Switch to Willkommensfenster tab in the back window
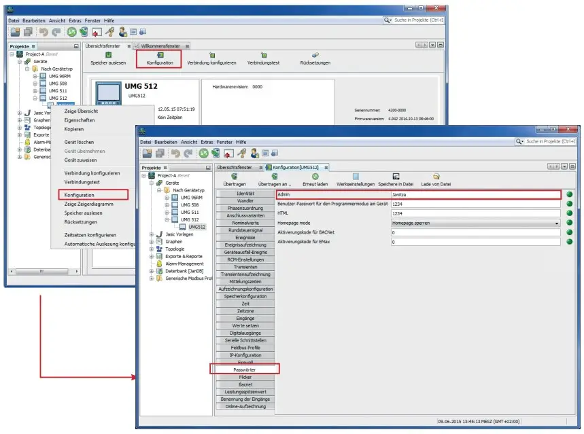 point(160,46)
